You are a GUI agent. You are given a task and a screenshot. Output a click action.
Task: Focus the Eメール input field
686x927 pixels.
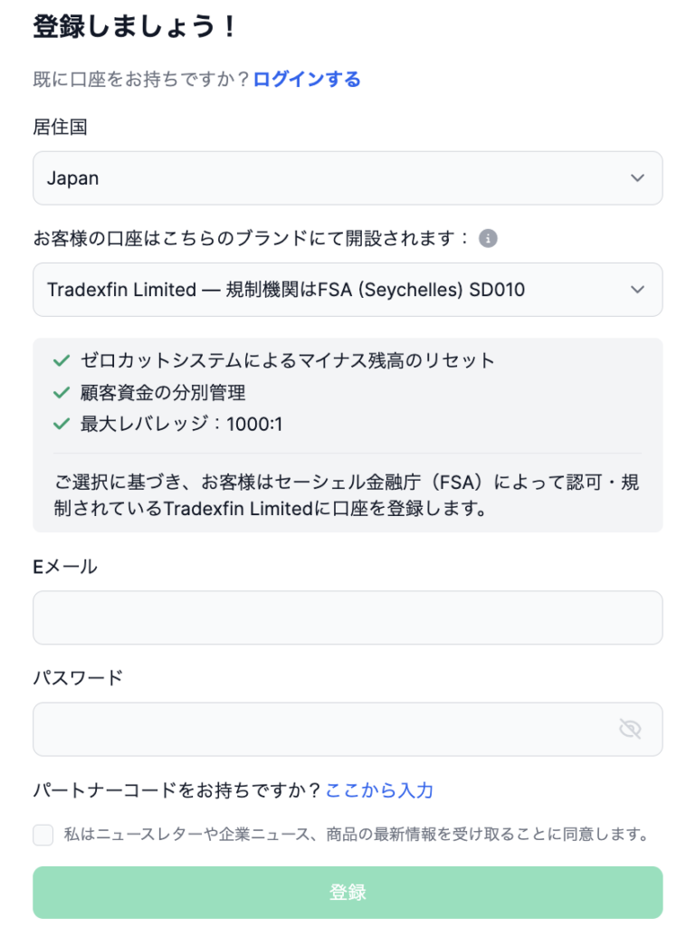[x=348, y=617]
